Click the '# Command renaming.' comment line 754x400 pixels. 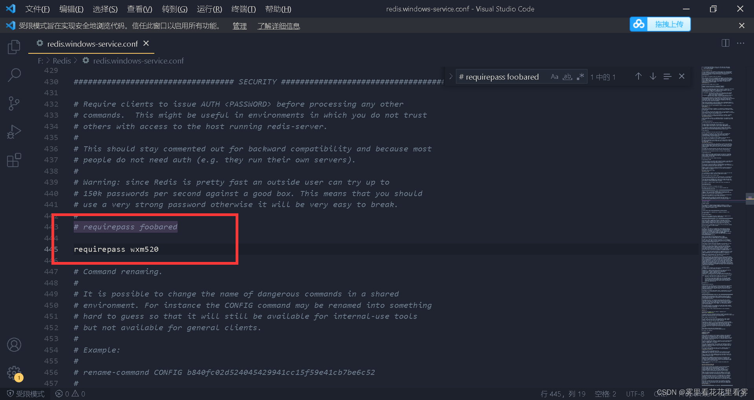coord(118,272)
